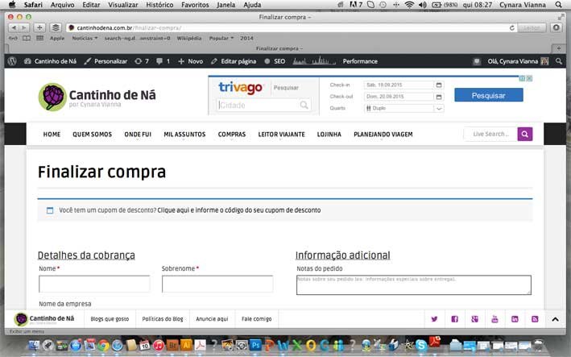Expand the Notícias bookmarks folder
This screenshot has height=357, width=571.
coord(85,38)
